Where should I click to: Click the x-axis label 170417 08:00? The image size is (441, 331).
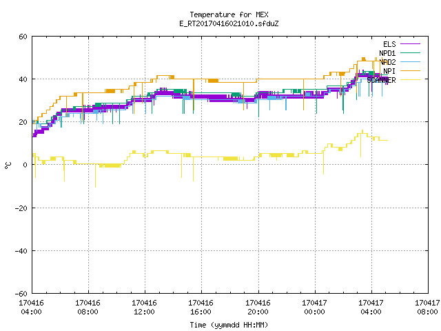pyautogui.click(x=427, y=308)
